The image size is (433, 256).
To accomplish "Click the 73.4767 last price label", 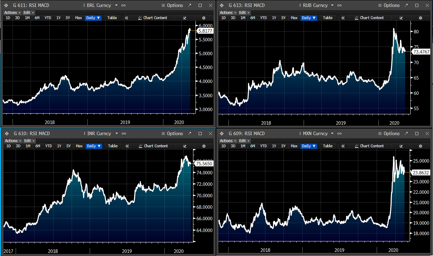I will [x=421, y=52].
